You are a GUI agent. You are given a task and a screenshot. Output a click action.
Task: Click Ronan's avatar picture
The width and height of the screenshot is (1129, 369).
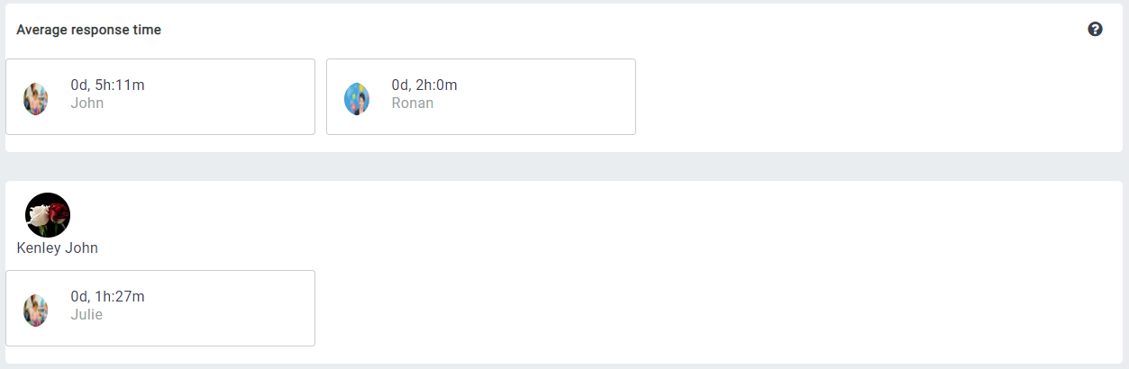[357, 98]
